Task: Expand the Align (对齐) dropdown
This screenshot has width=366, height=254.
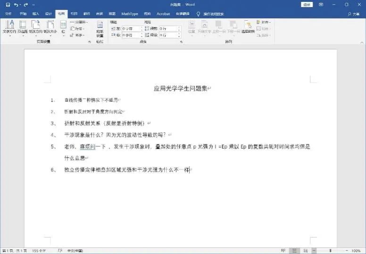Action: (264, 22)
